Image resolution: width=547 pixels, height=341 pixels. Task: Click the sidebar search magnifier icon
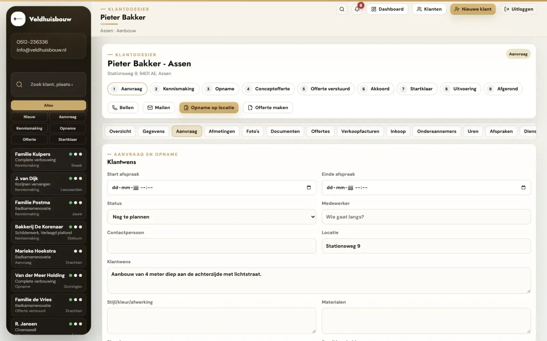pos(19,84)
